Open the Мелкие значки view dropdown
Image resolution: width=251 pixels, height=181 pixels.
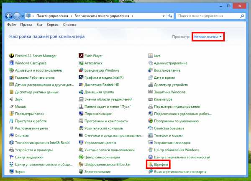pyautogui.click(x=207, y=37)
